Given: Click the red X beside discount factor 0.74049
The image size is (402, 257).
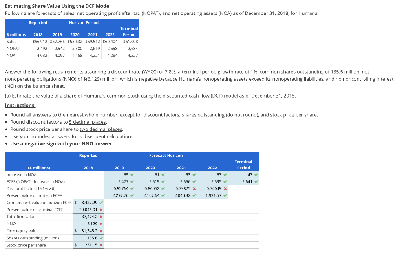Looking at the screenshot, I should pos(225,189).
